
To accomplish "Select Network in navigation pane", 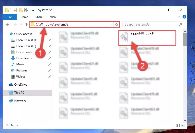I will coord(20,101).
